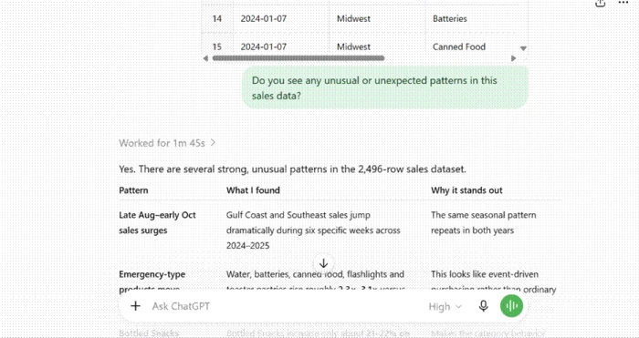
Task: Click the Midwest cell in row 14
Action: tap(353, 19)
